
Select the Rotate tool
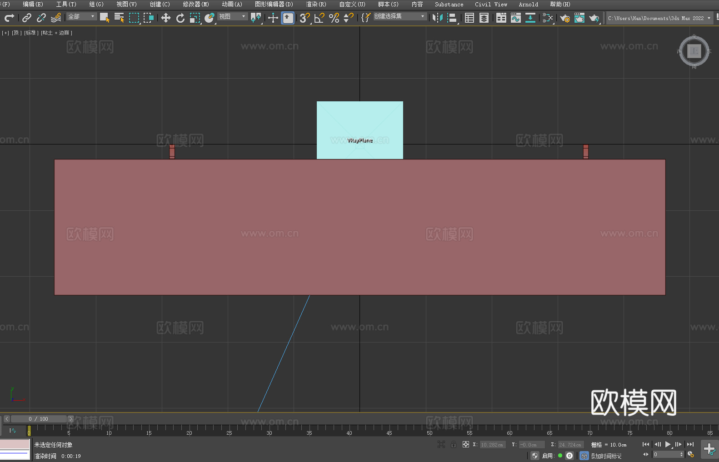tap(180, 18)
